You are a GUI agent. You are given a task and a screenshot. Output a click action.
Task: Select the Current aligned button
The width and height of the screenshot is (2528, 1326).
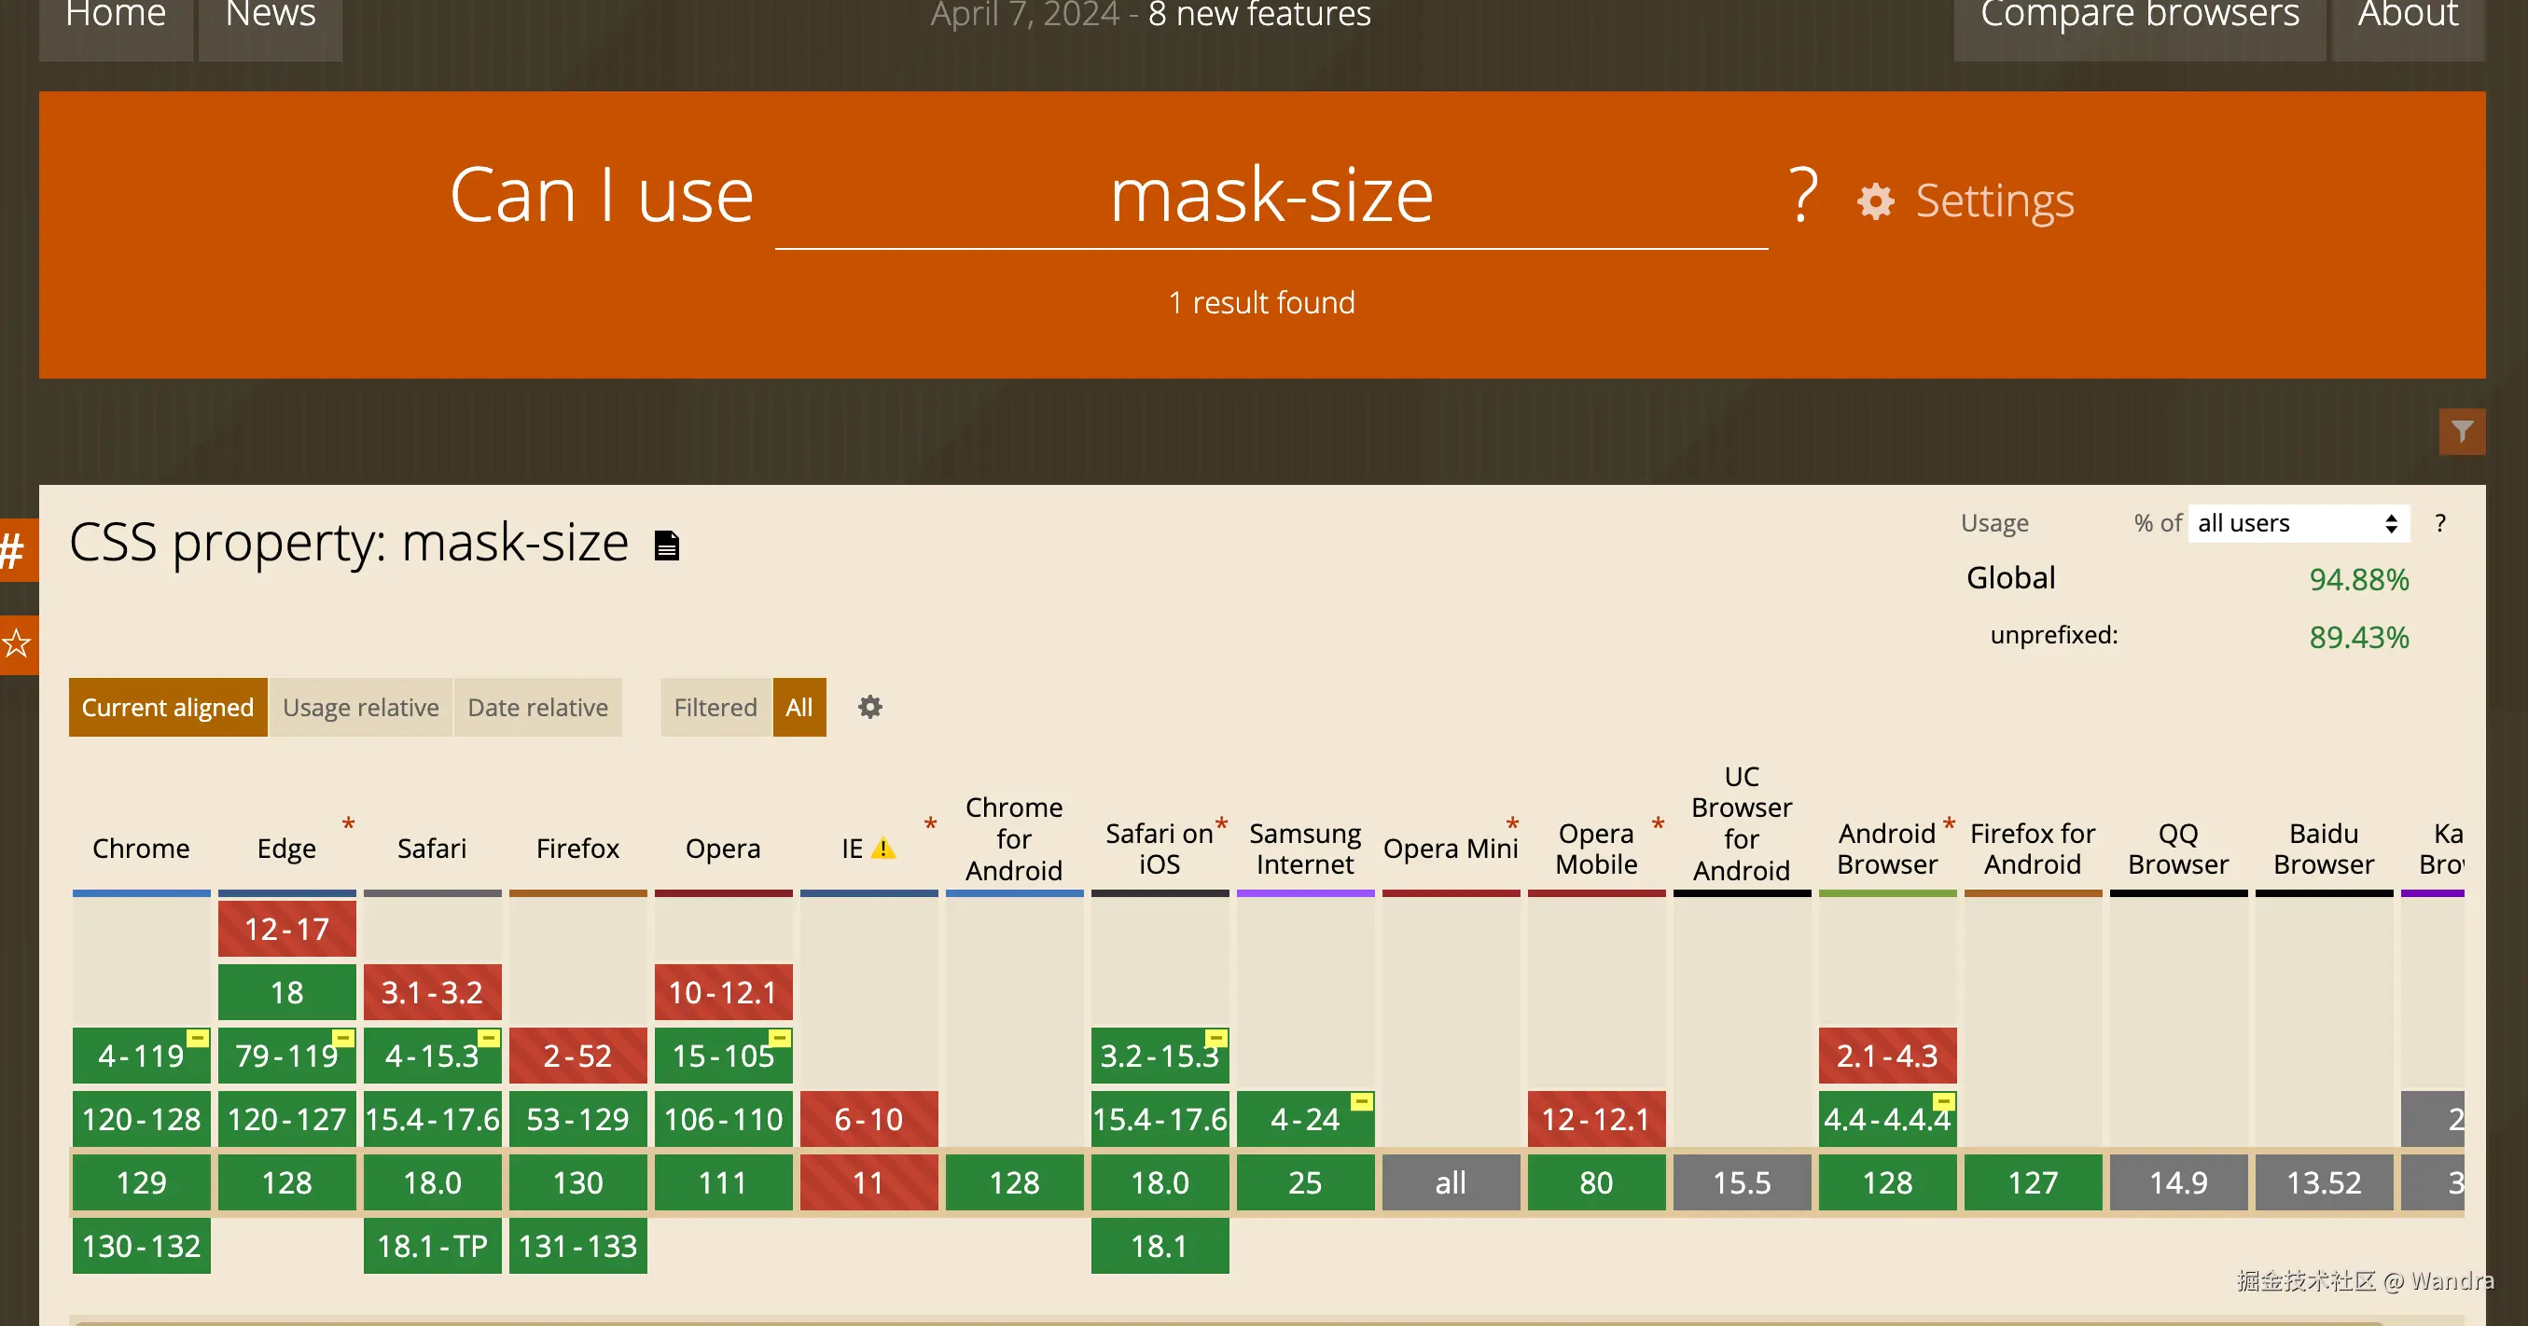click(167, 707)
